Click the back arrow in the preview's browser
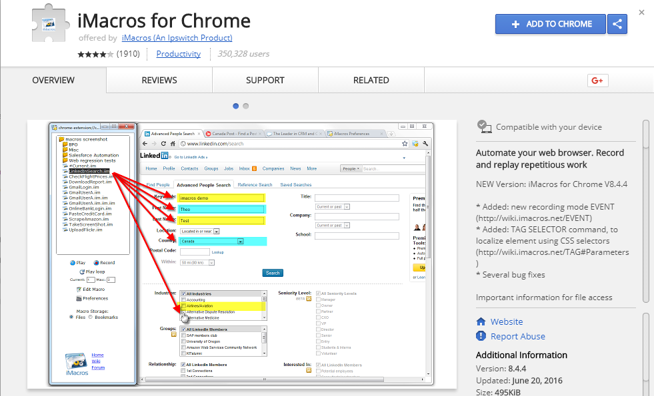Screen dimensions: 654x396 pyautogui.click(x=145, y=144)
